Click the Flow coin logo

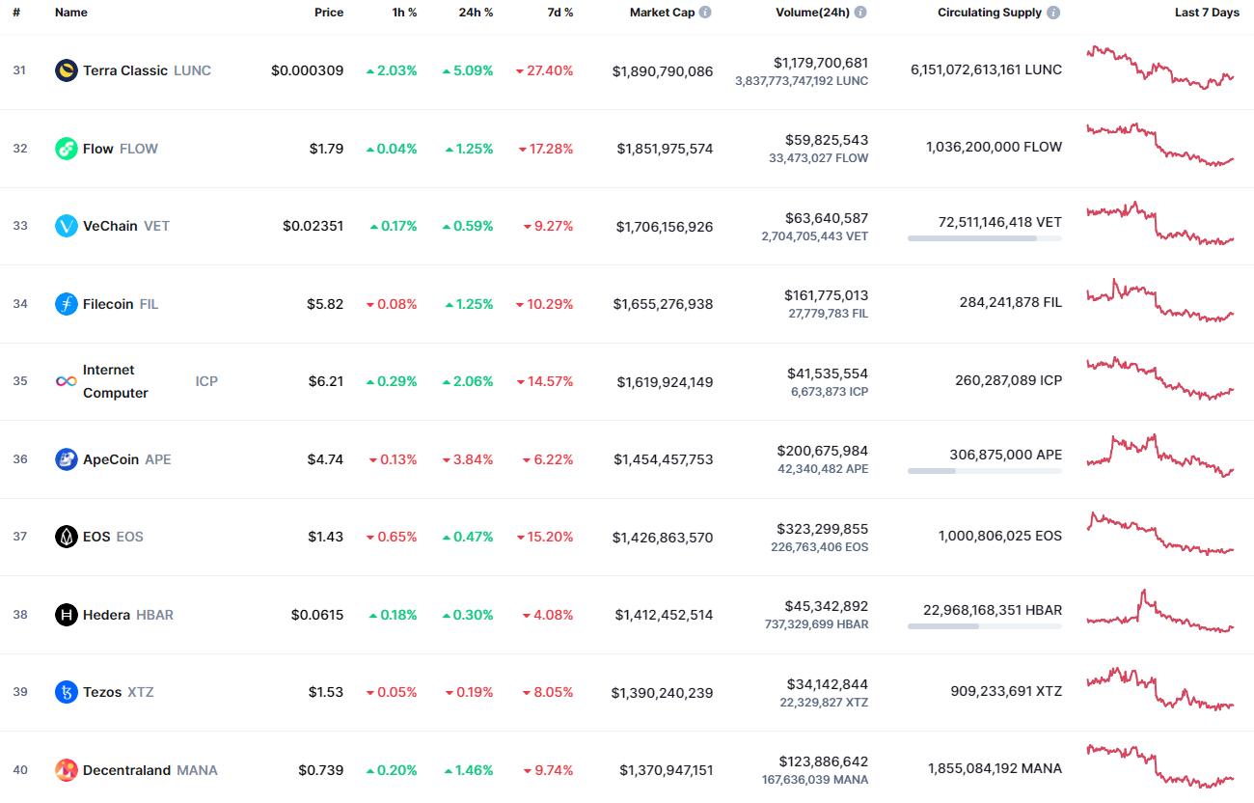point(67,149)
